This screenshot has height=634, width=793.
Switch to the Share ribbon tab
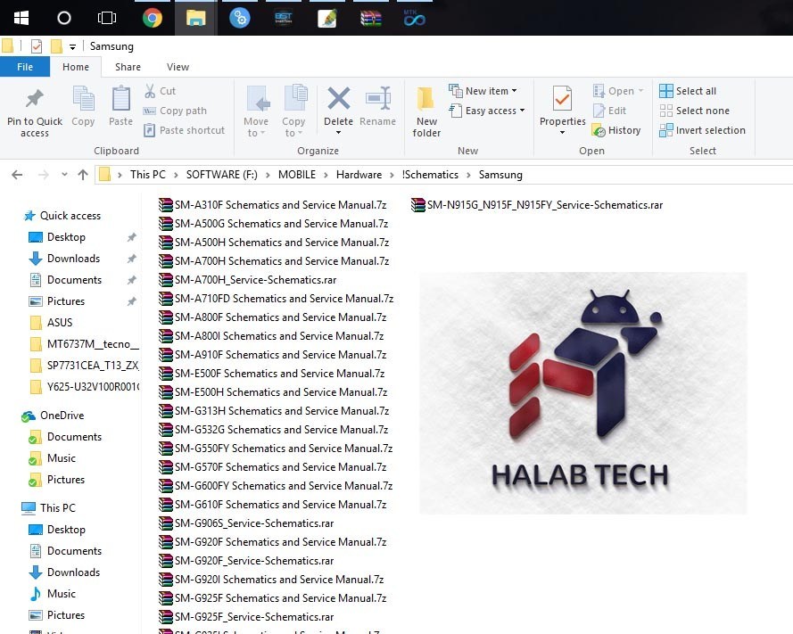point(128,67)
